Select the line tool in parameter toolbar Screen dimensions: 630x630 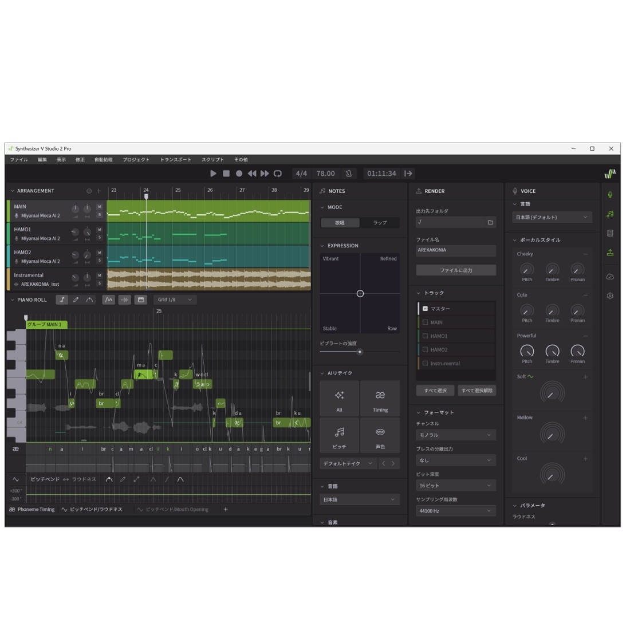(137, 479)
